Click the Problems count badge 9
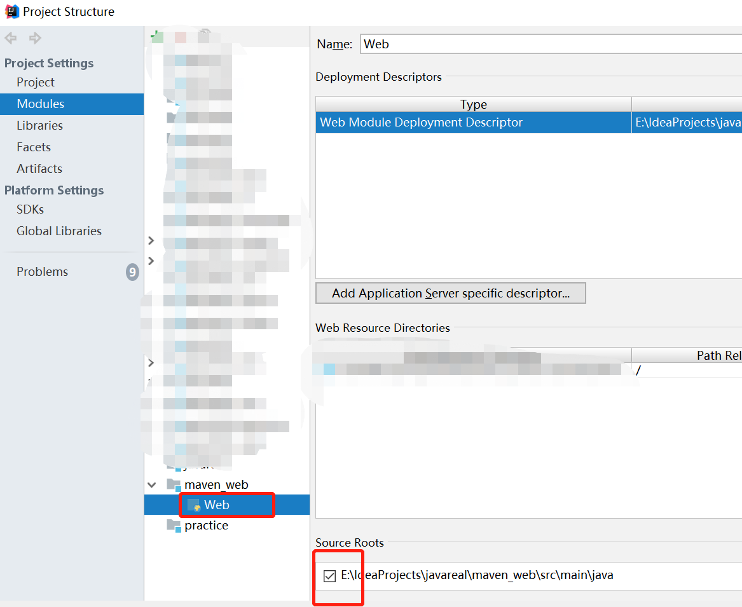Image resolution: width=742 pixels, height=607 pixels. point(132,272)
